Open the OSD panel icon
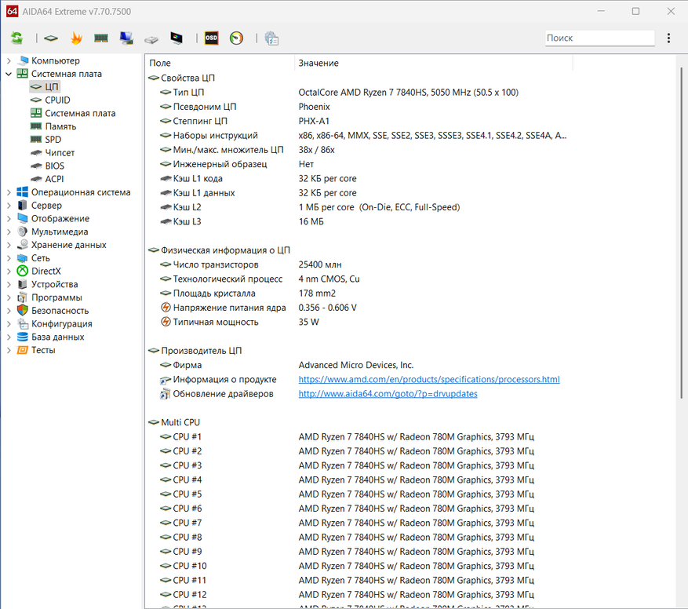 click(211, 38)
